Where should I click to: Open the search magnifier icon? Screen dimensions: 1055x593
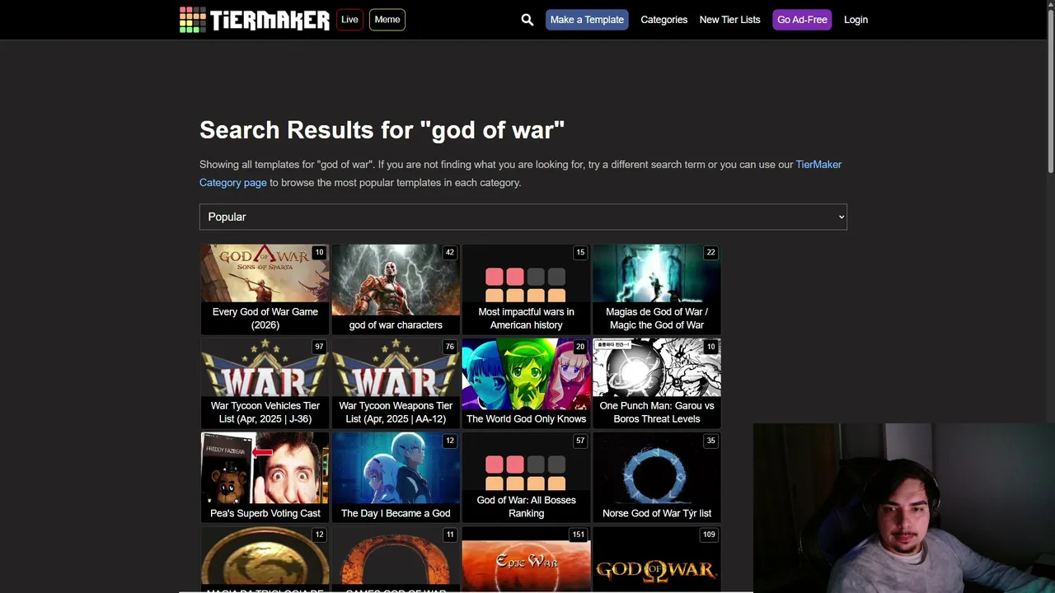[527, 20]
